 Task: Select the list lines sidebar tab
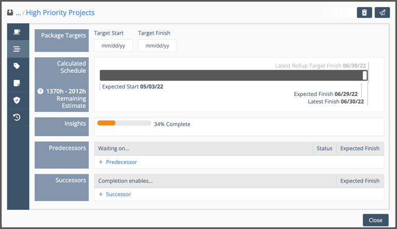click(x=17, y=49)
